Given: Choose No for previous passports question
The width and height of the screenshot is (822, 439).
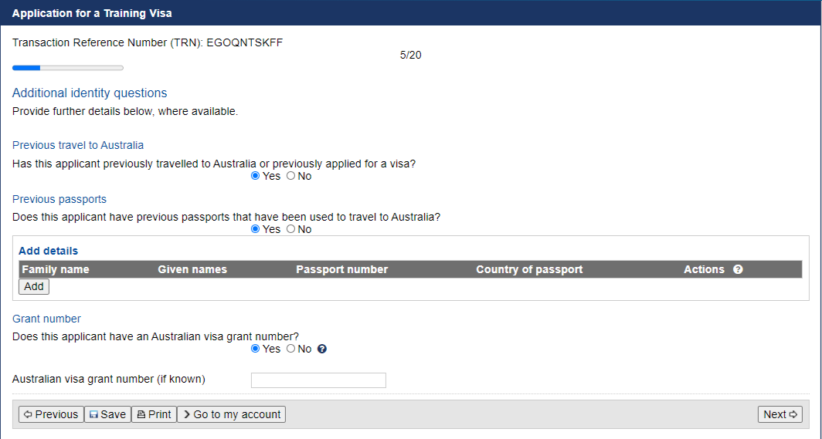Looking at the screenshot, I should [291, 229].
